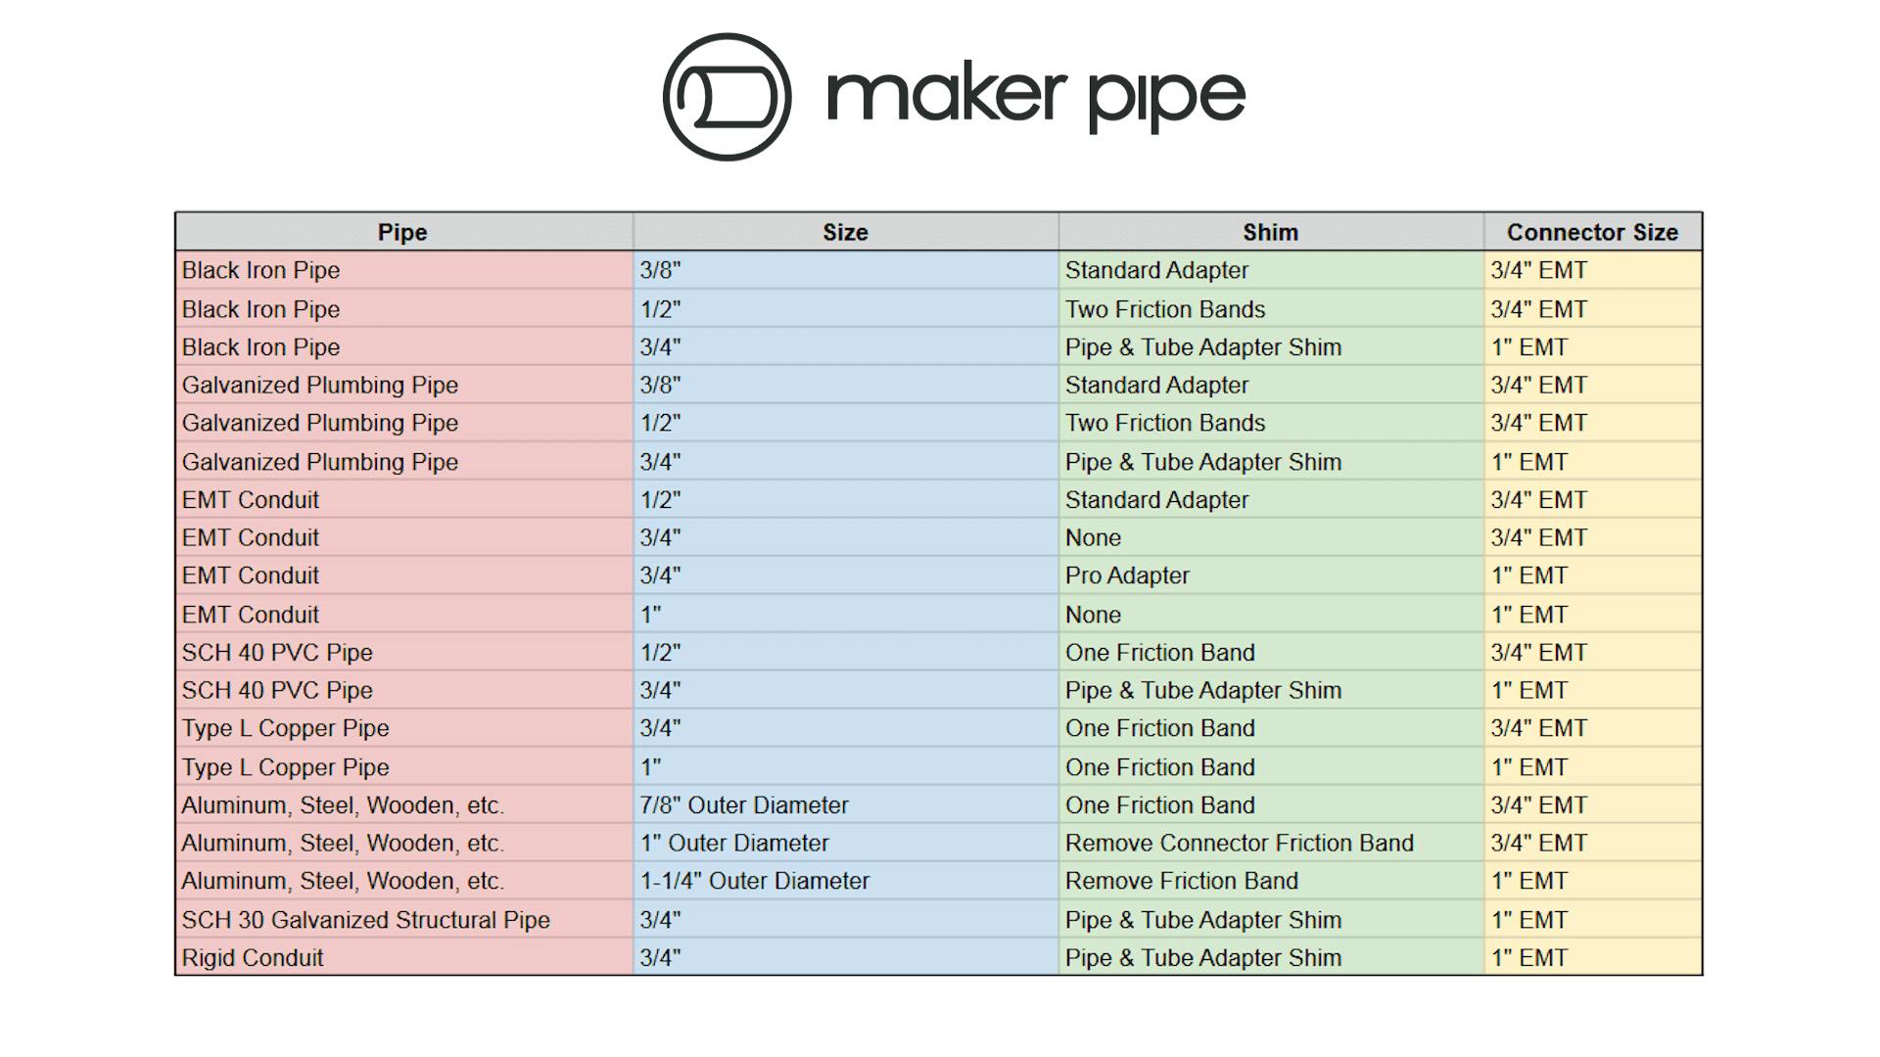Image resolution: width=1880 pixels, height=1057 pixels.
Task: Click the Remove Connector Friction Band cell
Action: pyautogui.click(x=1271, y=843)
